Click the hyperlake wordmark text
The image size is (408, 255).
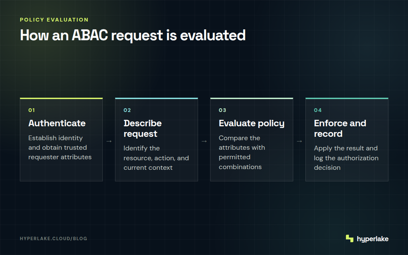[373, 239]
